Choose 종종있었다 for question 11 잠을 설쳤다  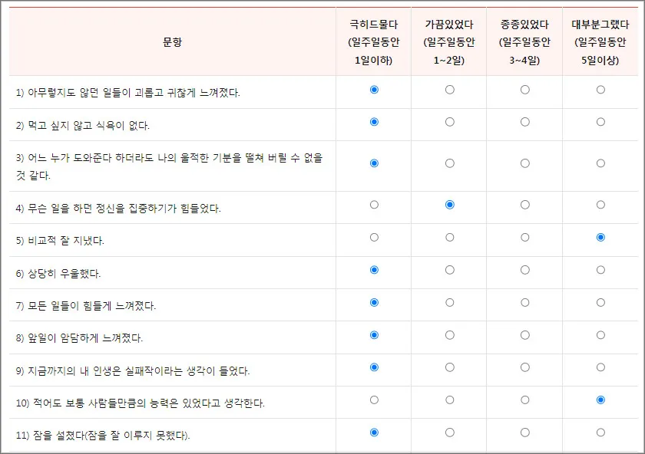point(525,433)
